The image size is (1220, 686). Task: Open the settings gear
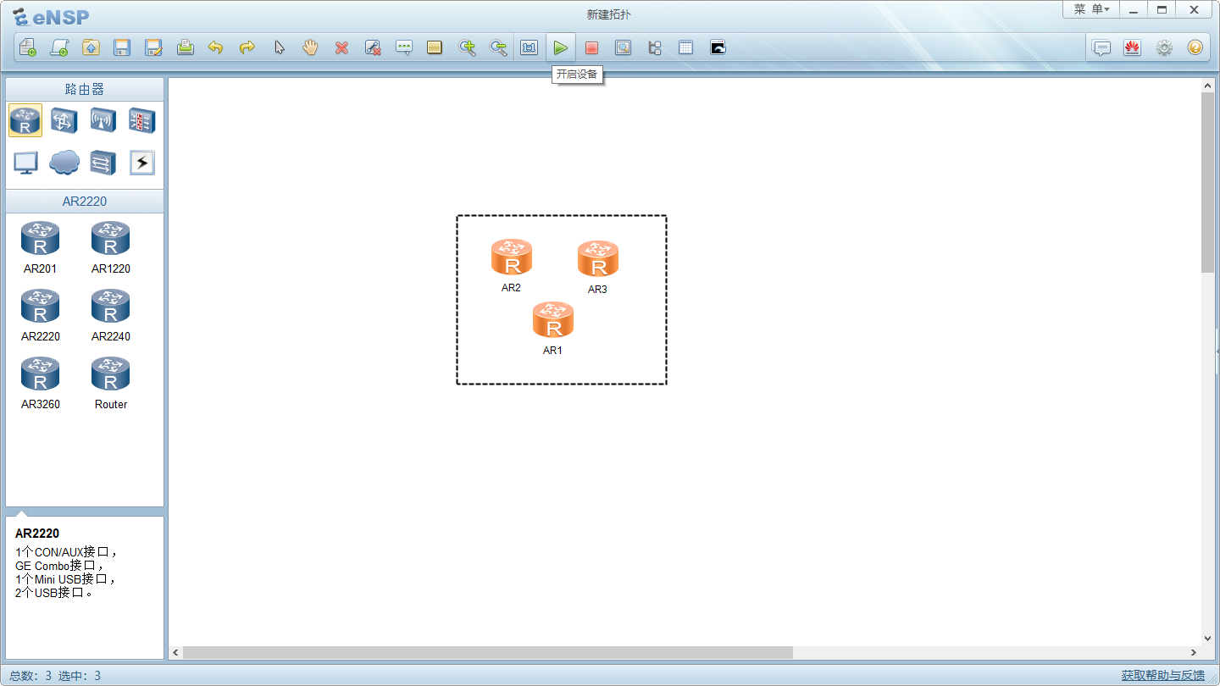coord(1164,47)
